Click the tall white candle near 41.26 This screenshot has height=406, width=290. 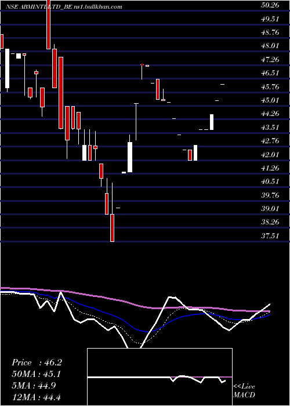tap(130, 157)
